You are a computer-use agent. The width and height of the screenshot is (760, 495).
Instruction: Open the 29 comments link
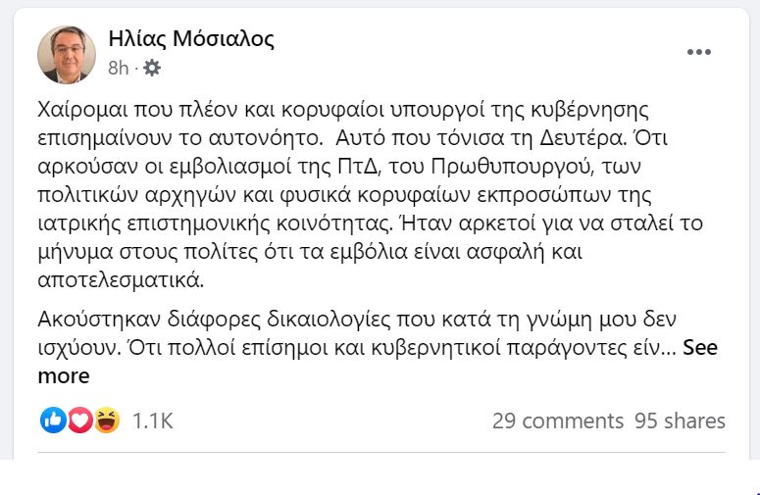click(x=558, y=421)
